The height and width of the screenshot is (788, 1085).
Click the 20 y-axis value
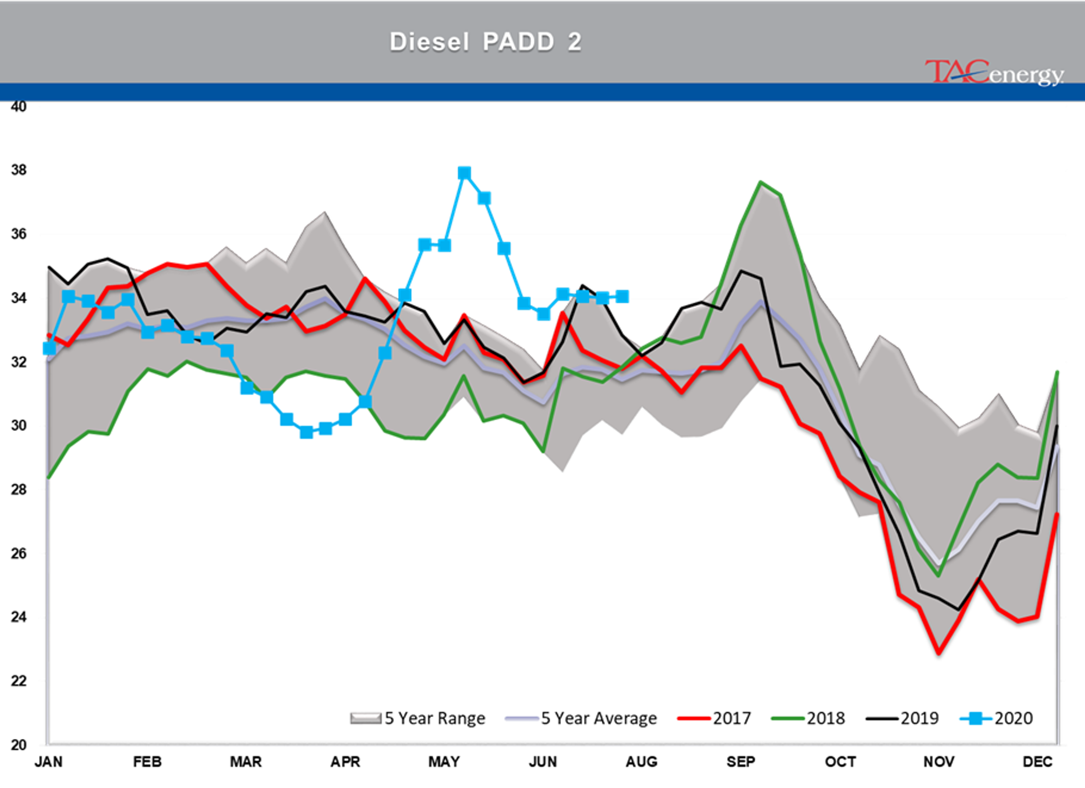pos(19,745)
